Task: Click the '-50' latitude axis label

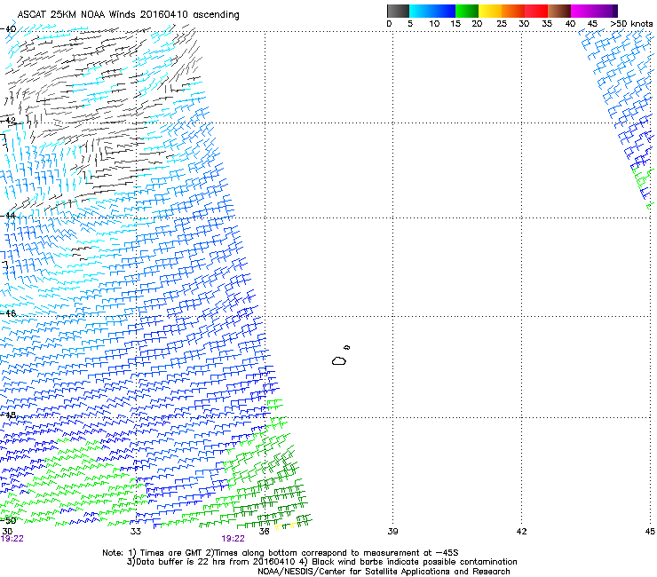Action: point(8,520)
